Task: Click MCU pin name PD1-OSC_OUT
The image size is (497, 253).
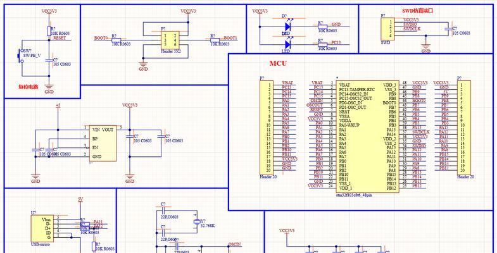Action: pos(353,108)
